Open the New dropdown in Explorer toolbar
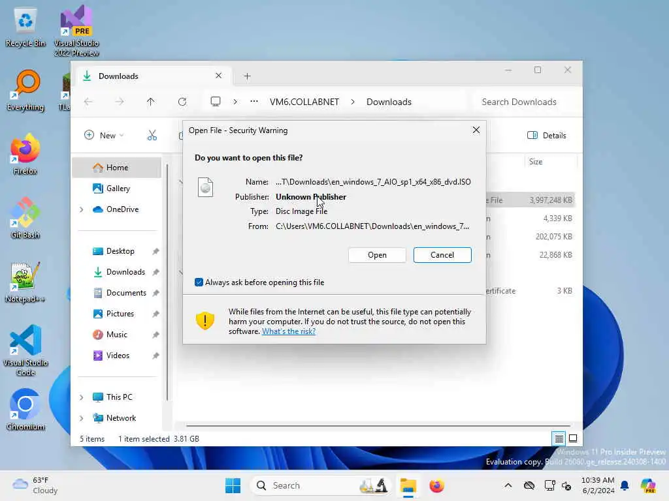 tap(104, 136)
